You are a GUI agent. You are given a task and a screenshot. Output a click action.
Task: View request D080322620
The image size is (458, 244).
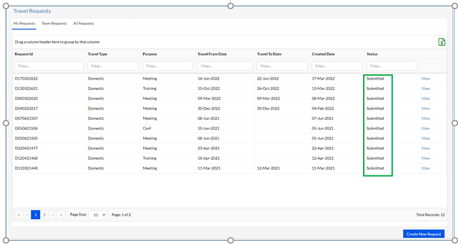[425, 99]
